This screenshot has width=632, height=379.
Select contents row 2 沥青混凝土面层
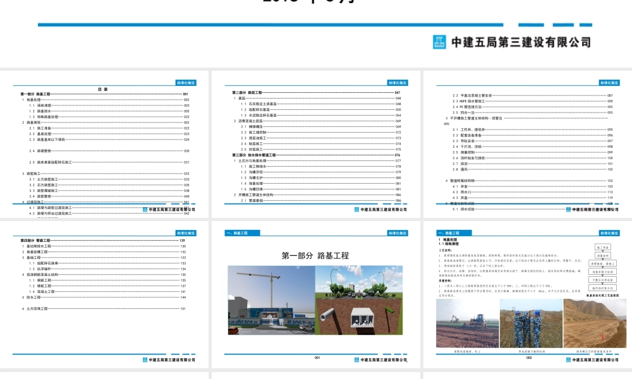tap(317, 121)
